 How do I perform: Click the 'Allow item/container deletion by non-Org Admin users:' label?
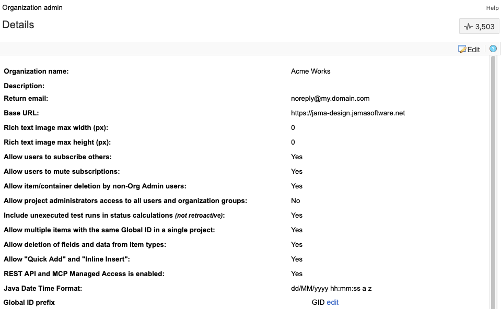coord(95,186)
